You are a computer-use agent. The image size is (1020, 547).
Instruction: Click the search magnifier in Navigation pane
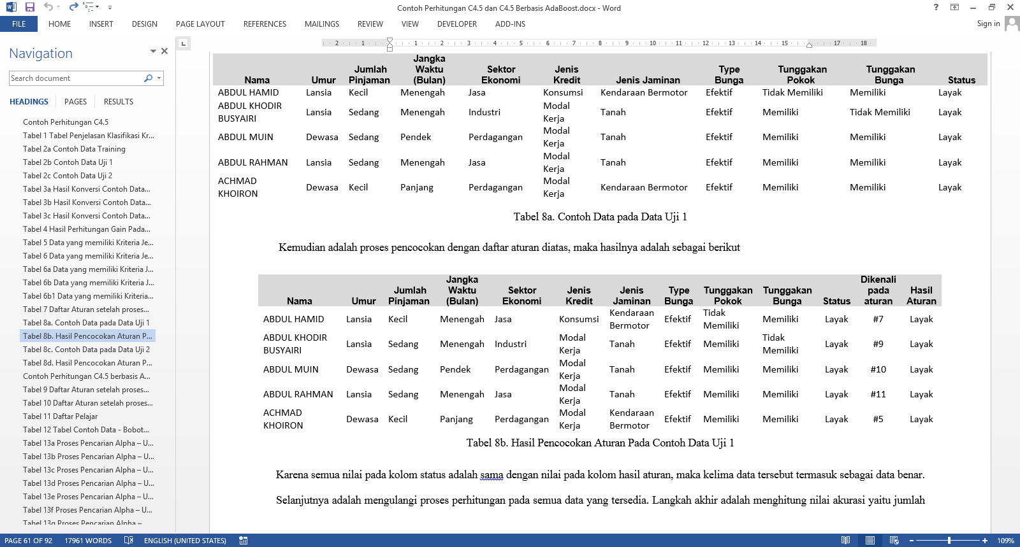[x=148, y=78]
